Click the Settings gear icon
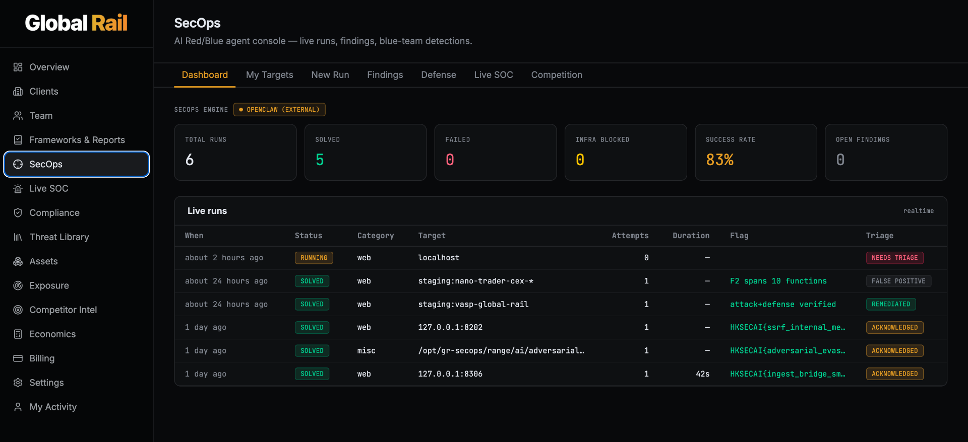 [x=18, y=383]
